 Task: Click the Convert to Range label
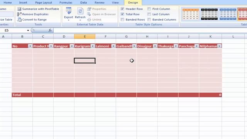34,20
